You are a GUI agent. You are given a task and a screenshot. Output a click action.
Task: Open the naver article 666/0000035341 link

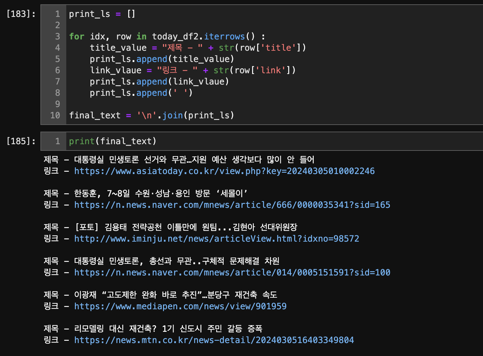click(232, 205)
